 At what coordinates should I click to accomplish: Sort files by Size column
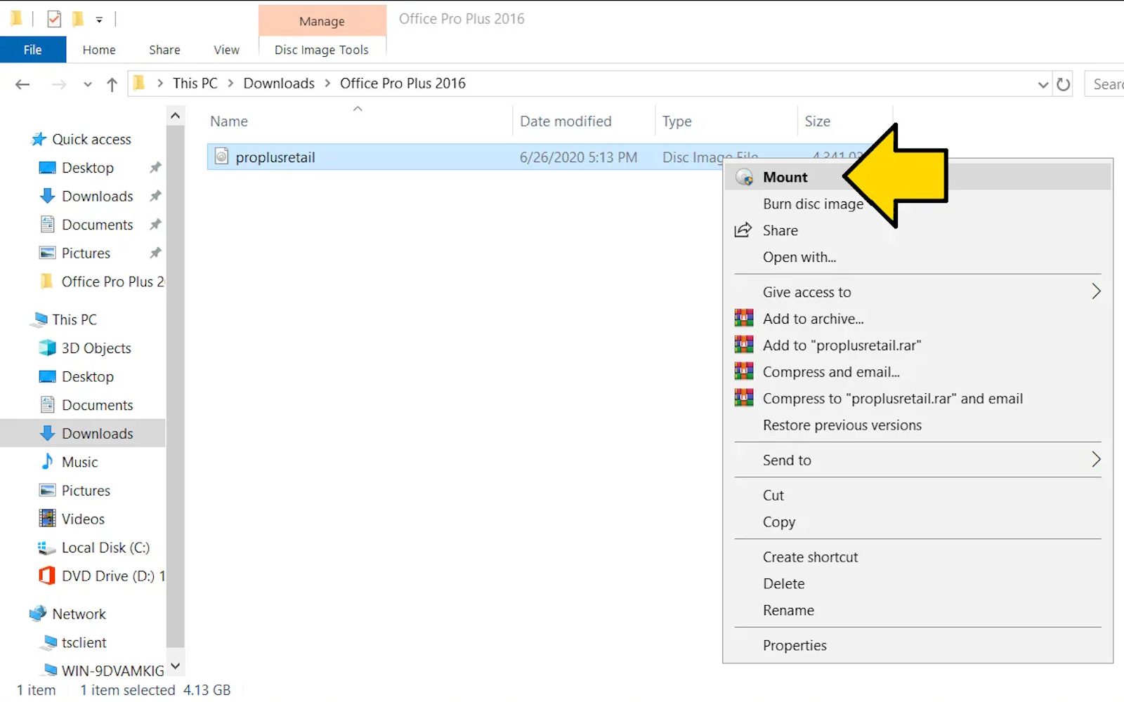click(x=817, y=121)
